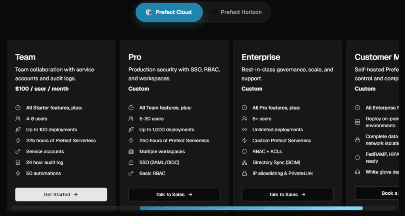The image size is (405, 216).
Task: Click headset icon in Customer Managed plan
Action: point(358,172)
